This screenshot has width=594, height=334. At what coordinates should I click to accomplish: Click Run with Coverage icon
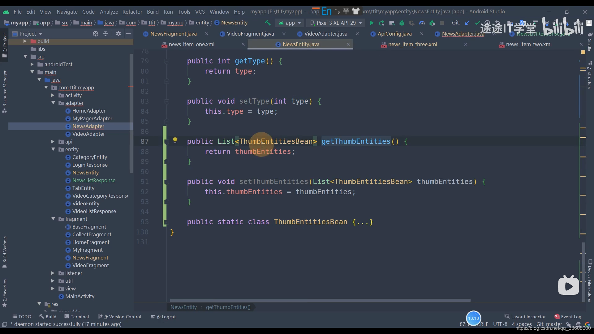pos(412,23)
